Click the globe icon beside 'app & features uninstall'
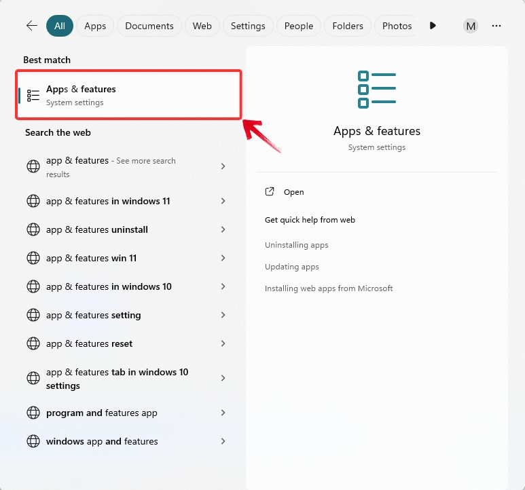Screen dimensions: 525x490 [33, 229]
